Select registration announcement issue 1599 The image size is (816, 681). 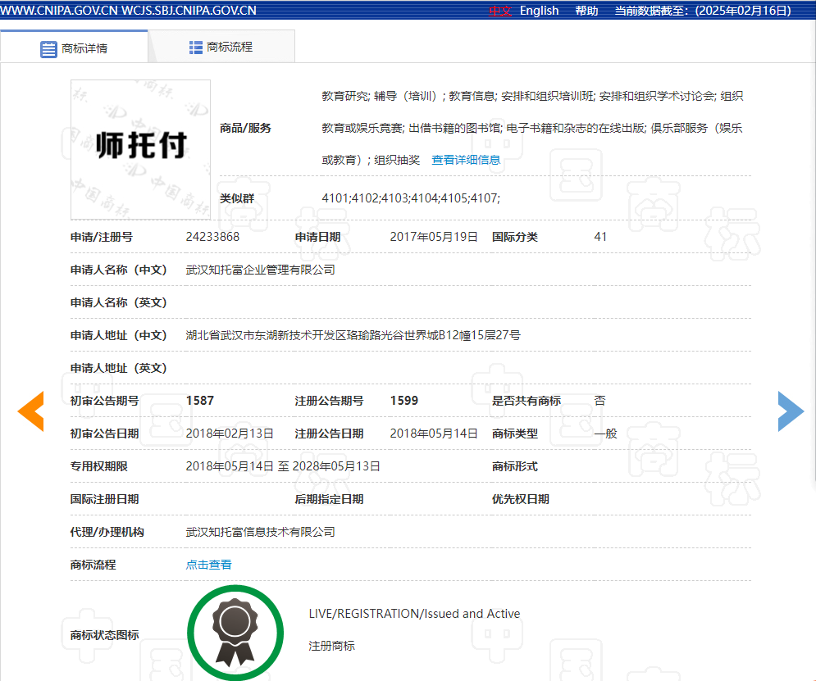pyautogui.click(x=403, y=401)
